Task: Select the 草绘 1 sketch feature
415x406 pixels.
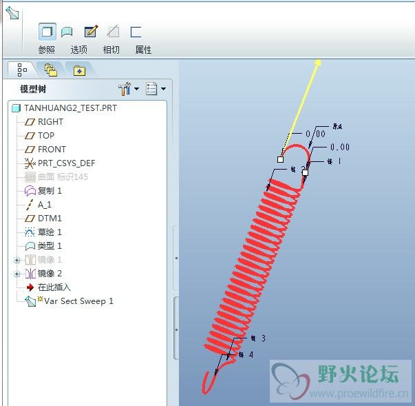Action: click(x=50, y=232)
